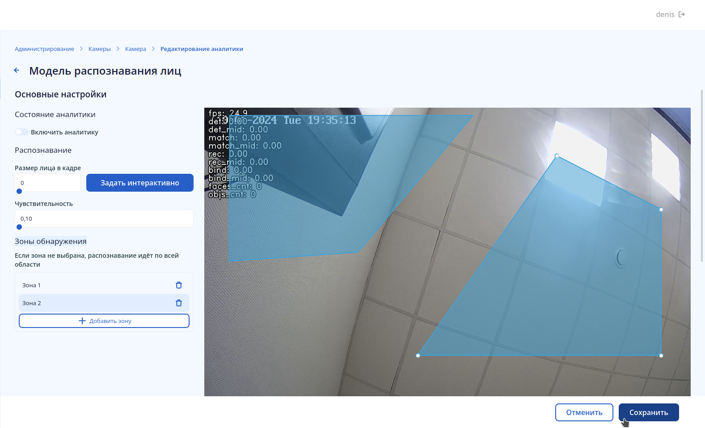Click the Отменить button
Viewport: 705px width, 428px height.
point(584,412)
